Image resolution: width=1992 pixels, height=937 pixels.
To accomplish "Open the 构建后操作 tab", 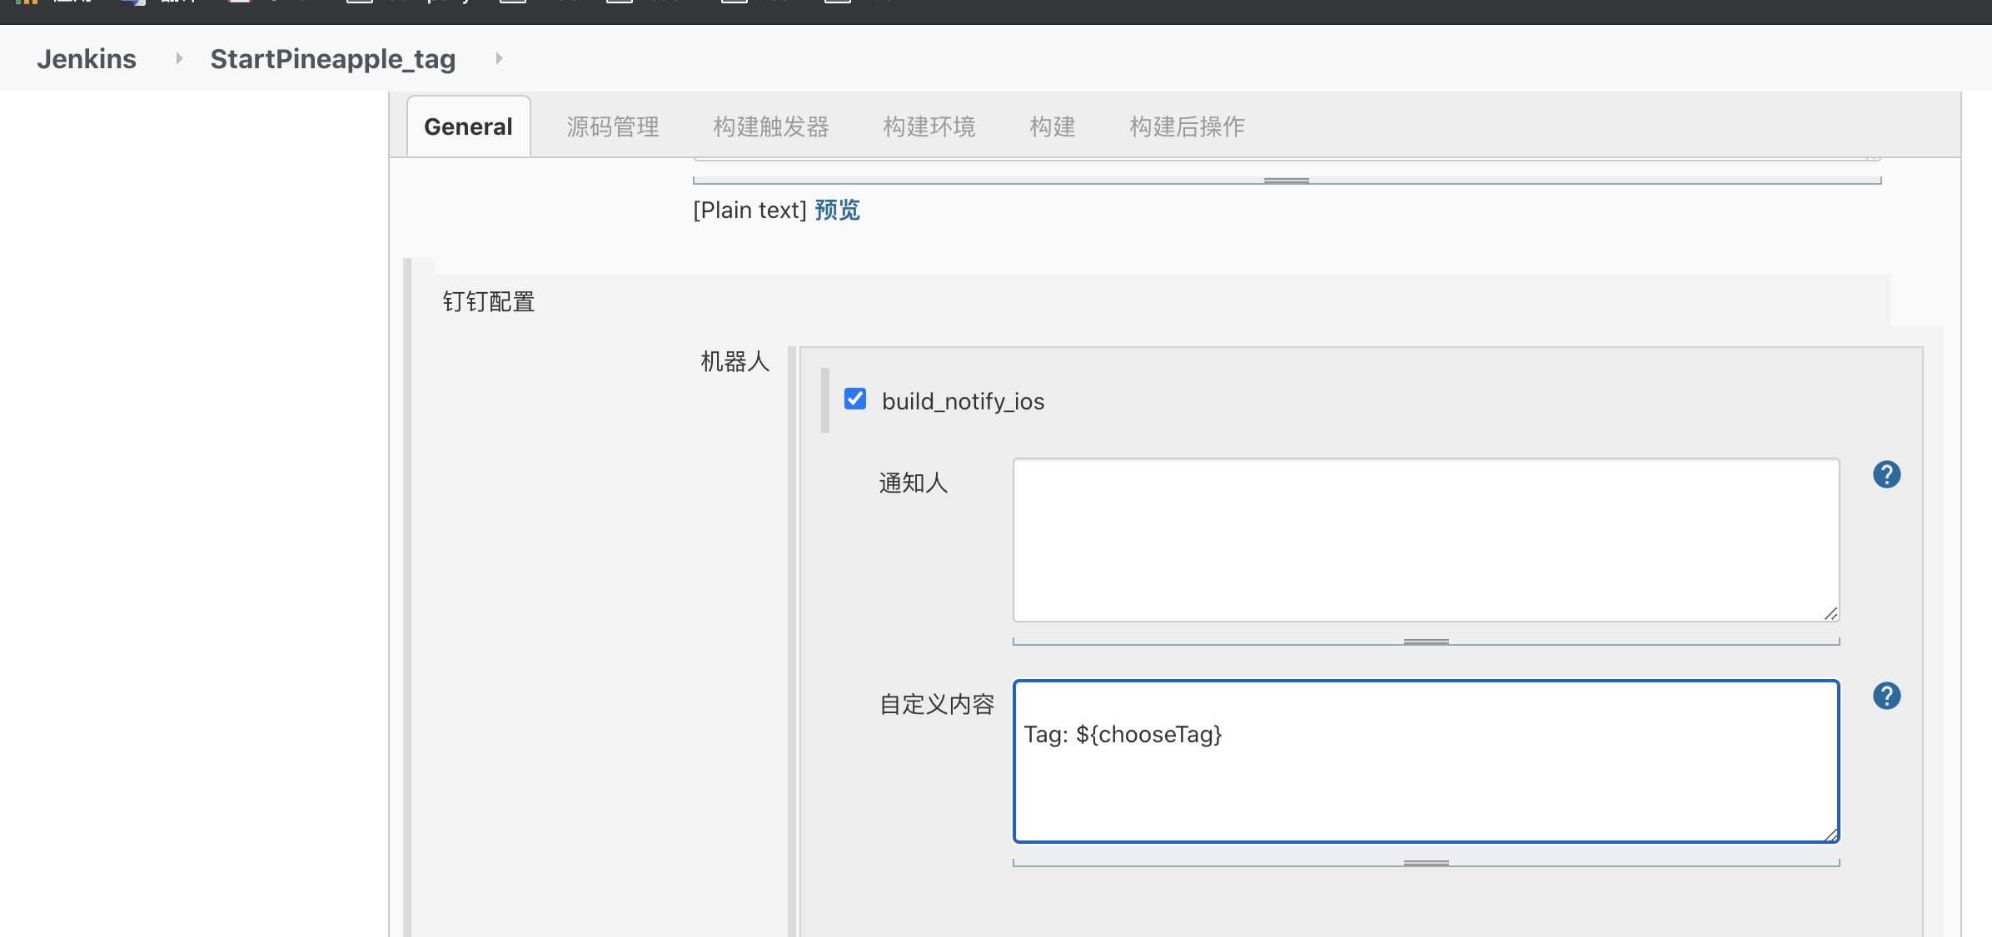I will (x=1186, y=126).
